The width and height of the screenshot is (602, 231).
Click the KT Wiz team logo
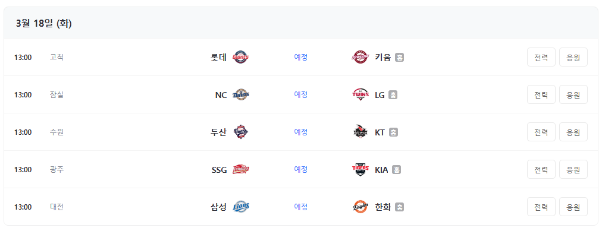[360, 132]
